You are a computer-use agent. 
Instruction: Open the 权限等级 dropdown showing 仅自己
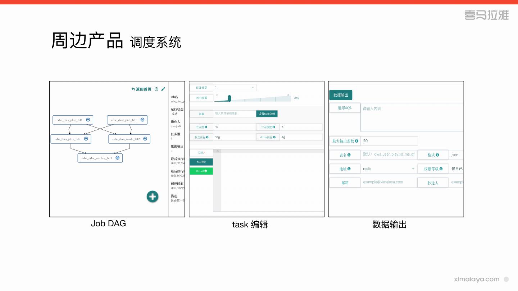[x=456, y=168]
